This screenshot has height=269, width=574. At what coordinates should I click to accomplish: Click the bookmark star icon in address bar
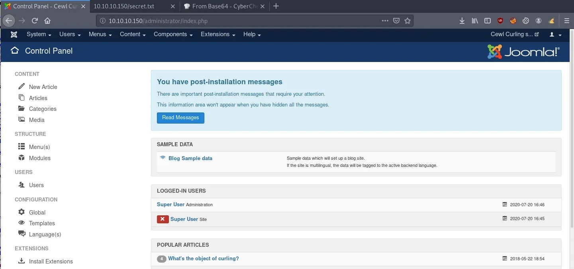point(407,21)
